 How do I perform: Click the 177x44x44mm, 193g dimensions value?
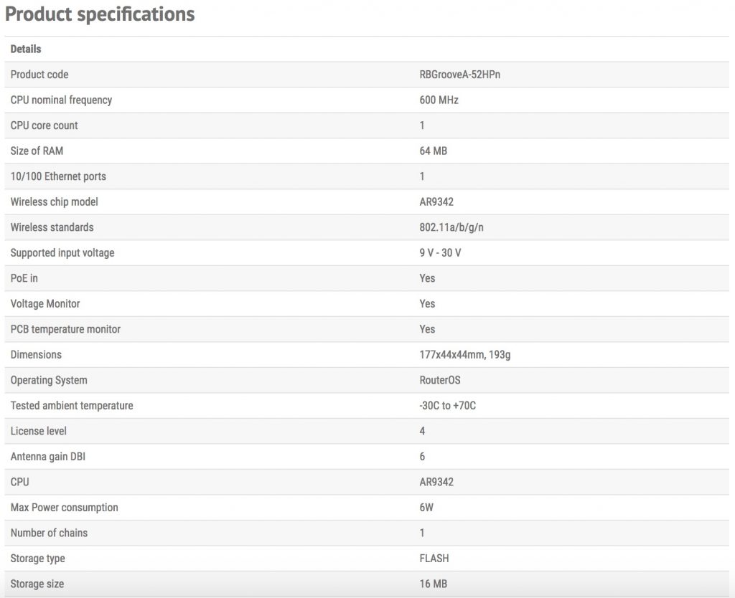point(465,355)
